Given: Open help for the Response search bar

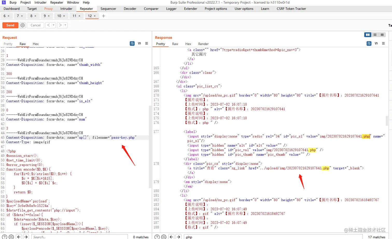Looking at the screenshot, I should coord(157,237).
